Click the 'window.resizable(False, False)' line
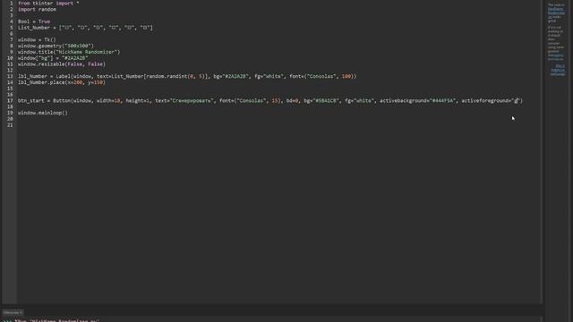The image size is (573, 322). pos(62,64)
